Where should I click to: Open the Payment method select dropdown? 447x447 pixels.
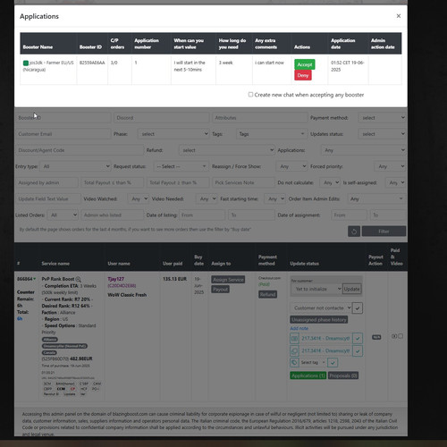point(382,118)
